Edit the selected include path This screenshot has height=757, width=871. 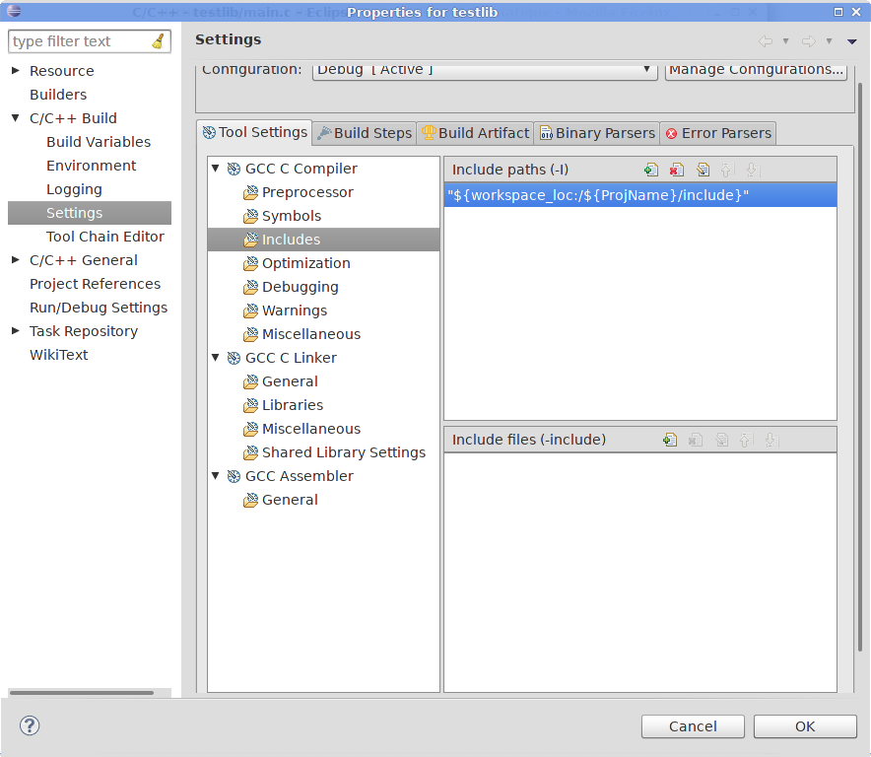click(702, 170)
